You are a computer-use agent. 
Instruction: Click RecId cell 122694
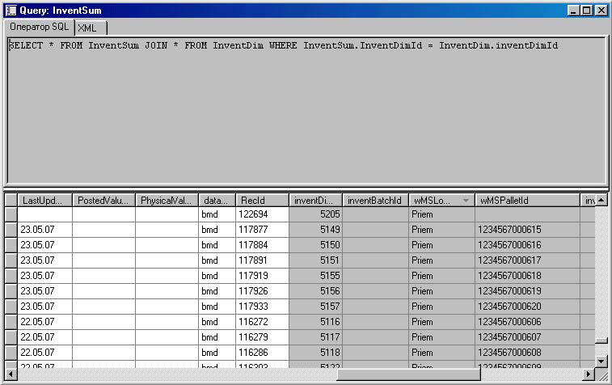(x=262, y=214)
